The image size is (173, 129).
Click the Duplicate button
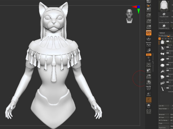point(164,127)
